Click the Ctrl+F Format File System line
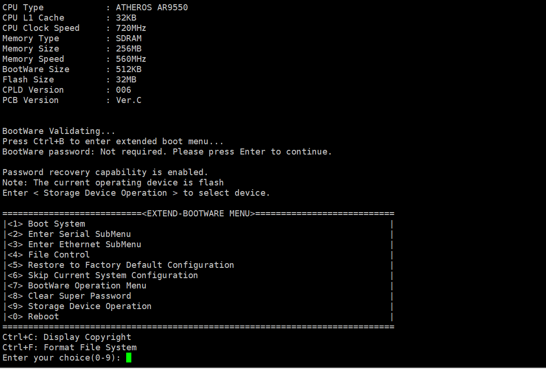This screenshot has width=546, height=369. 69,347
